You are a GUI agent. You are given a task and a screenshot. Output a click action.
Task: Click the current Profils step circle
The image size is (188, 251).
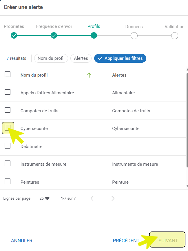coord(94,36)
